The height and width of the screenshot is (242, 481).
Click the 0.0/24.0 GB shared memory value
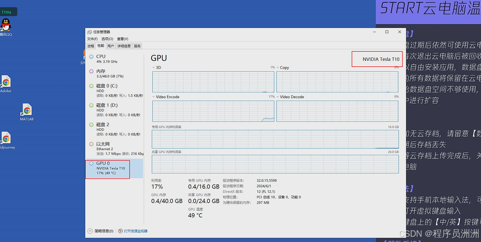point(204,201)
